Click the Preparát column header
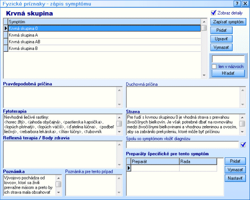This screenshot has height=200, width=250. [x=155, y=161]
